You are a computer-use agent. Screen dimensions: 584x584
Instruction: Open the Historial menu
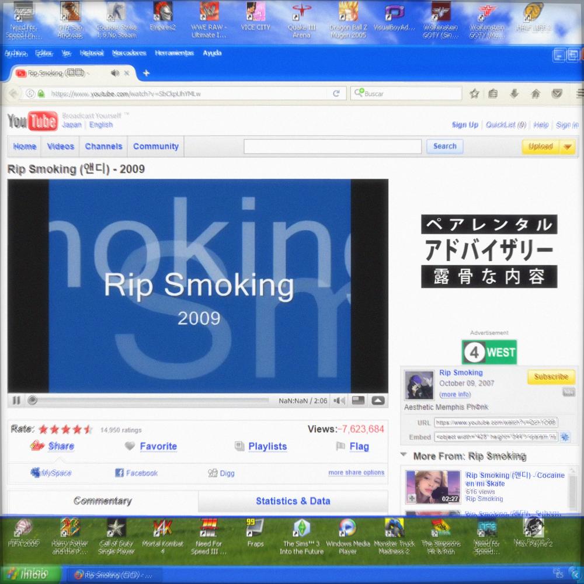point(92,53)
